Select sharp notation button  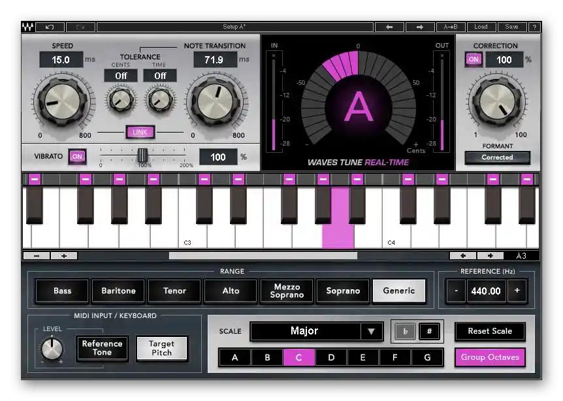[x=429, y=331]
